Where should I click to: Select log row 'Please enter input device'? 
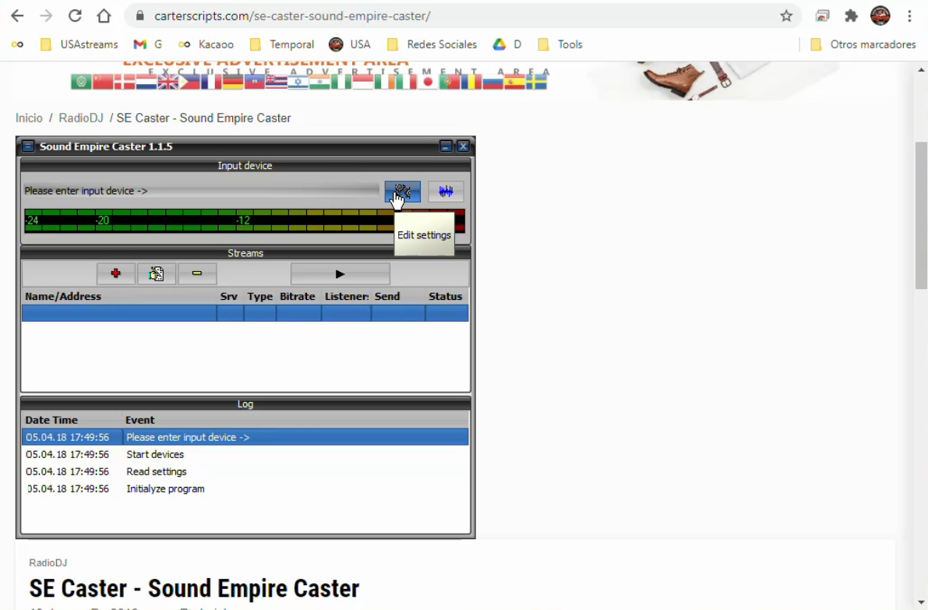tap(245, 437)
